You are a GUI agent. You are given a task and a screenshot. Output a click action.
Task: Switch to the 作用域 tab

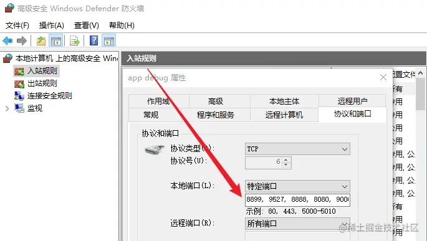[x=158, y=101]
